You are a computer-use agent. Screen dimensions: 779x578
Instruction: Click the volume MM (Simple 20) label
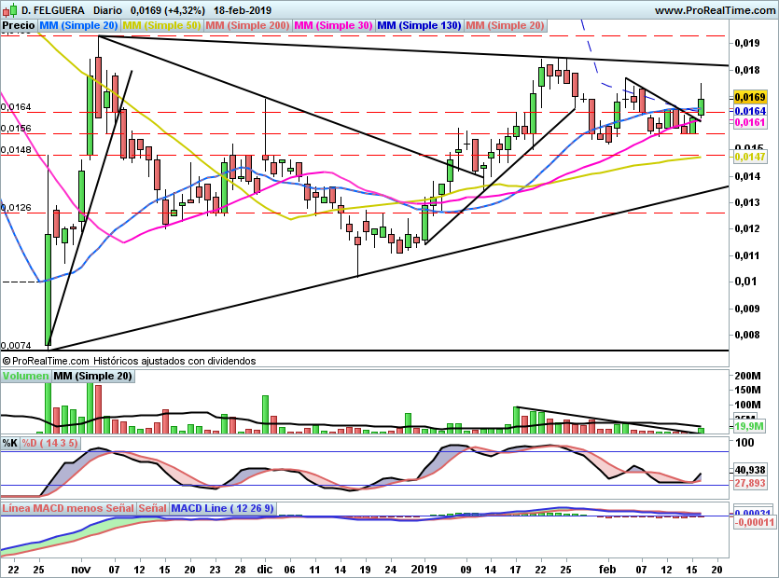tap(93, 376)
